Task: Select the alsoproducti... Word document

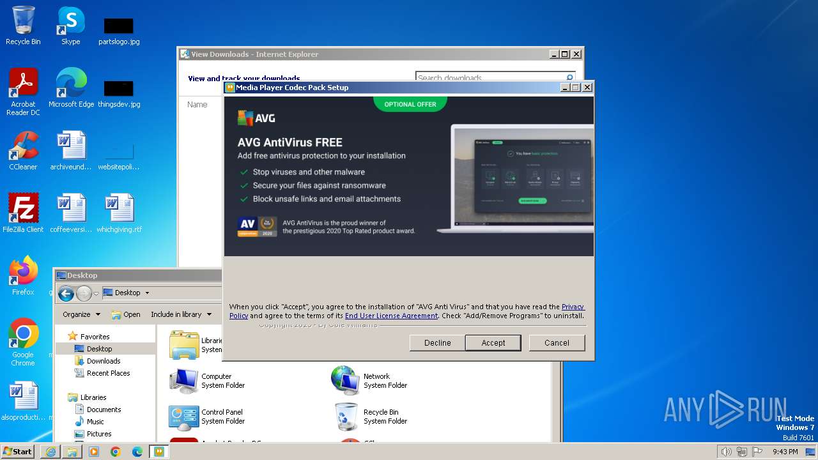Action: [x=23, y=401]
